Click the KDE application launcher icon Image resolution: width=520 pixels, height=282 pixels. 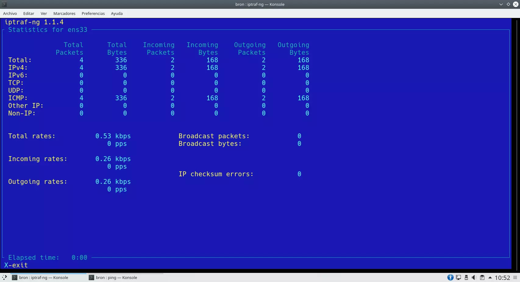tap(5, 277)
